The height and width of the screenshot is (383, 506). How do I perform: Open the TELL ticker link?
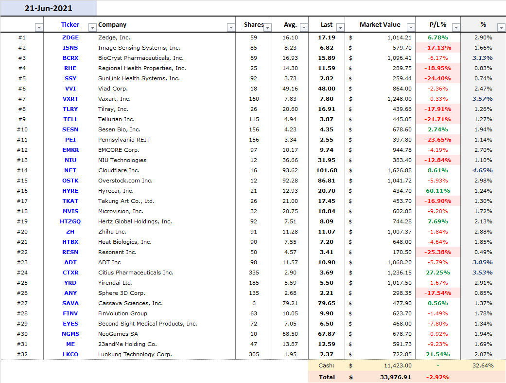pyautogui.click(x=70, y=119)
